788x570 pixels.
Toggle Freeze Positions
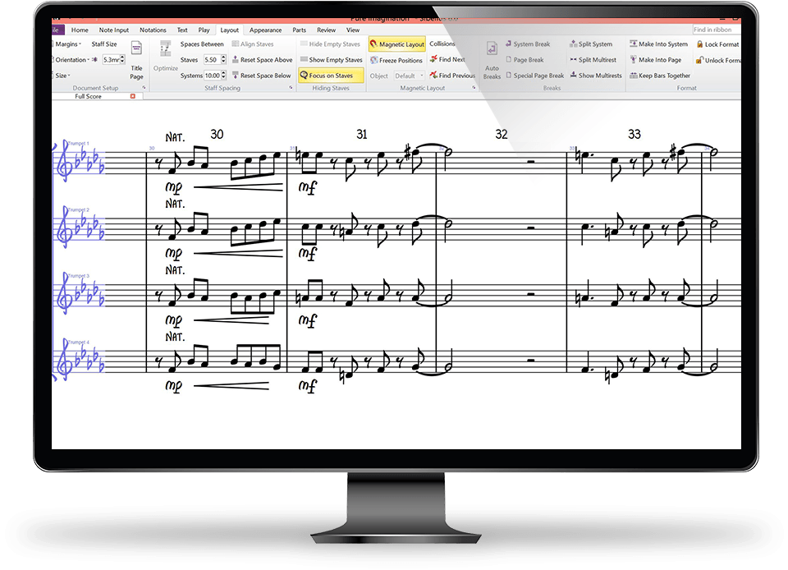point(396,60)
